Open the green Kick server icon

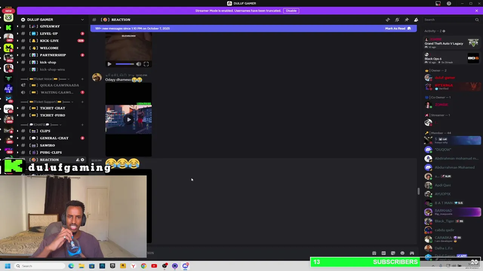tap(8, 27)
